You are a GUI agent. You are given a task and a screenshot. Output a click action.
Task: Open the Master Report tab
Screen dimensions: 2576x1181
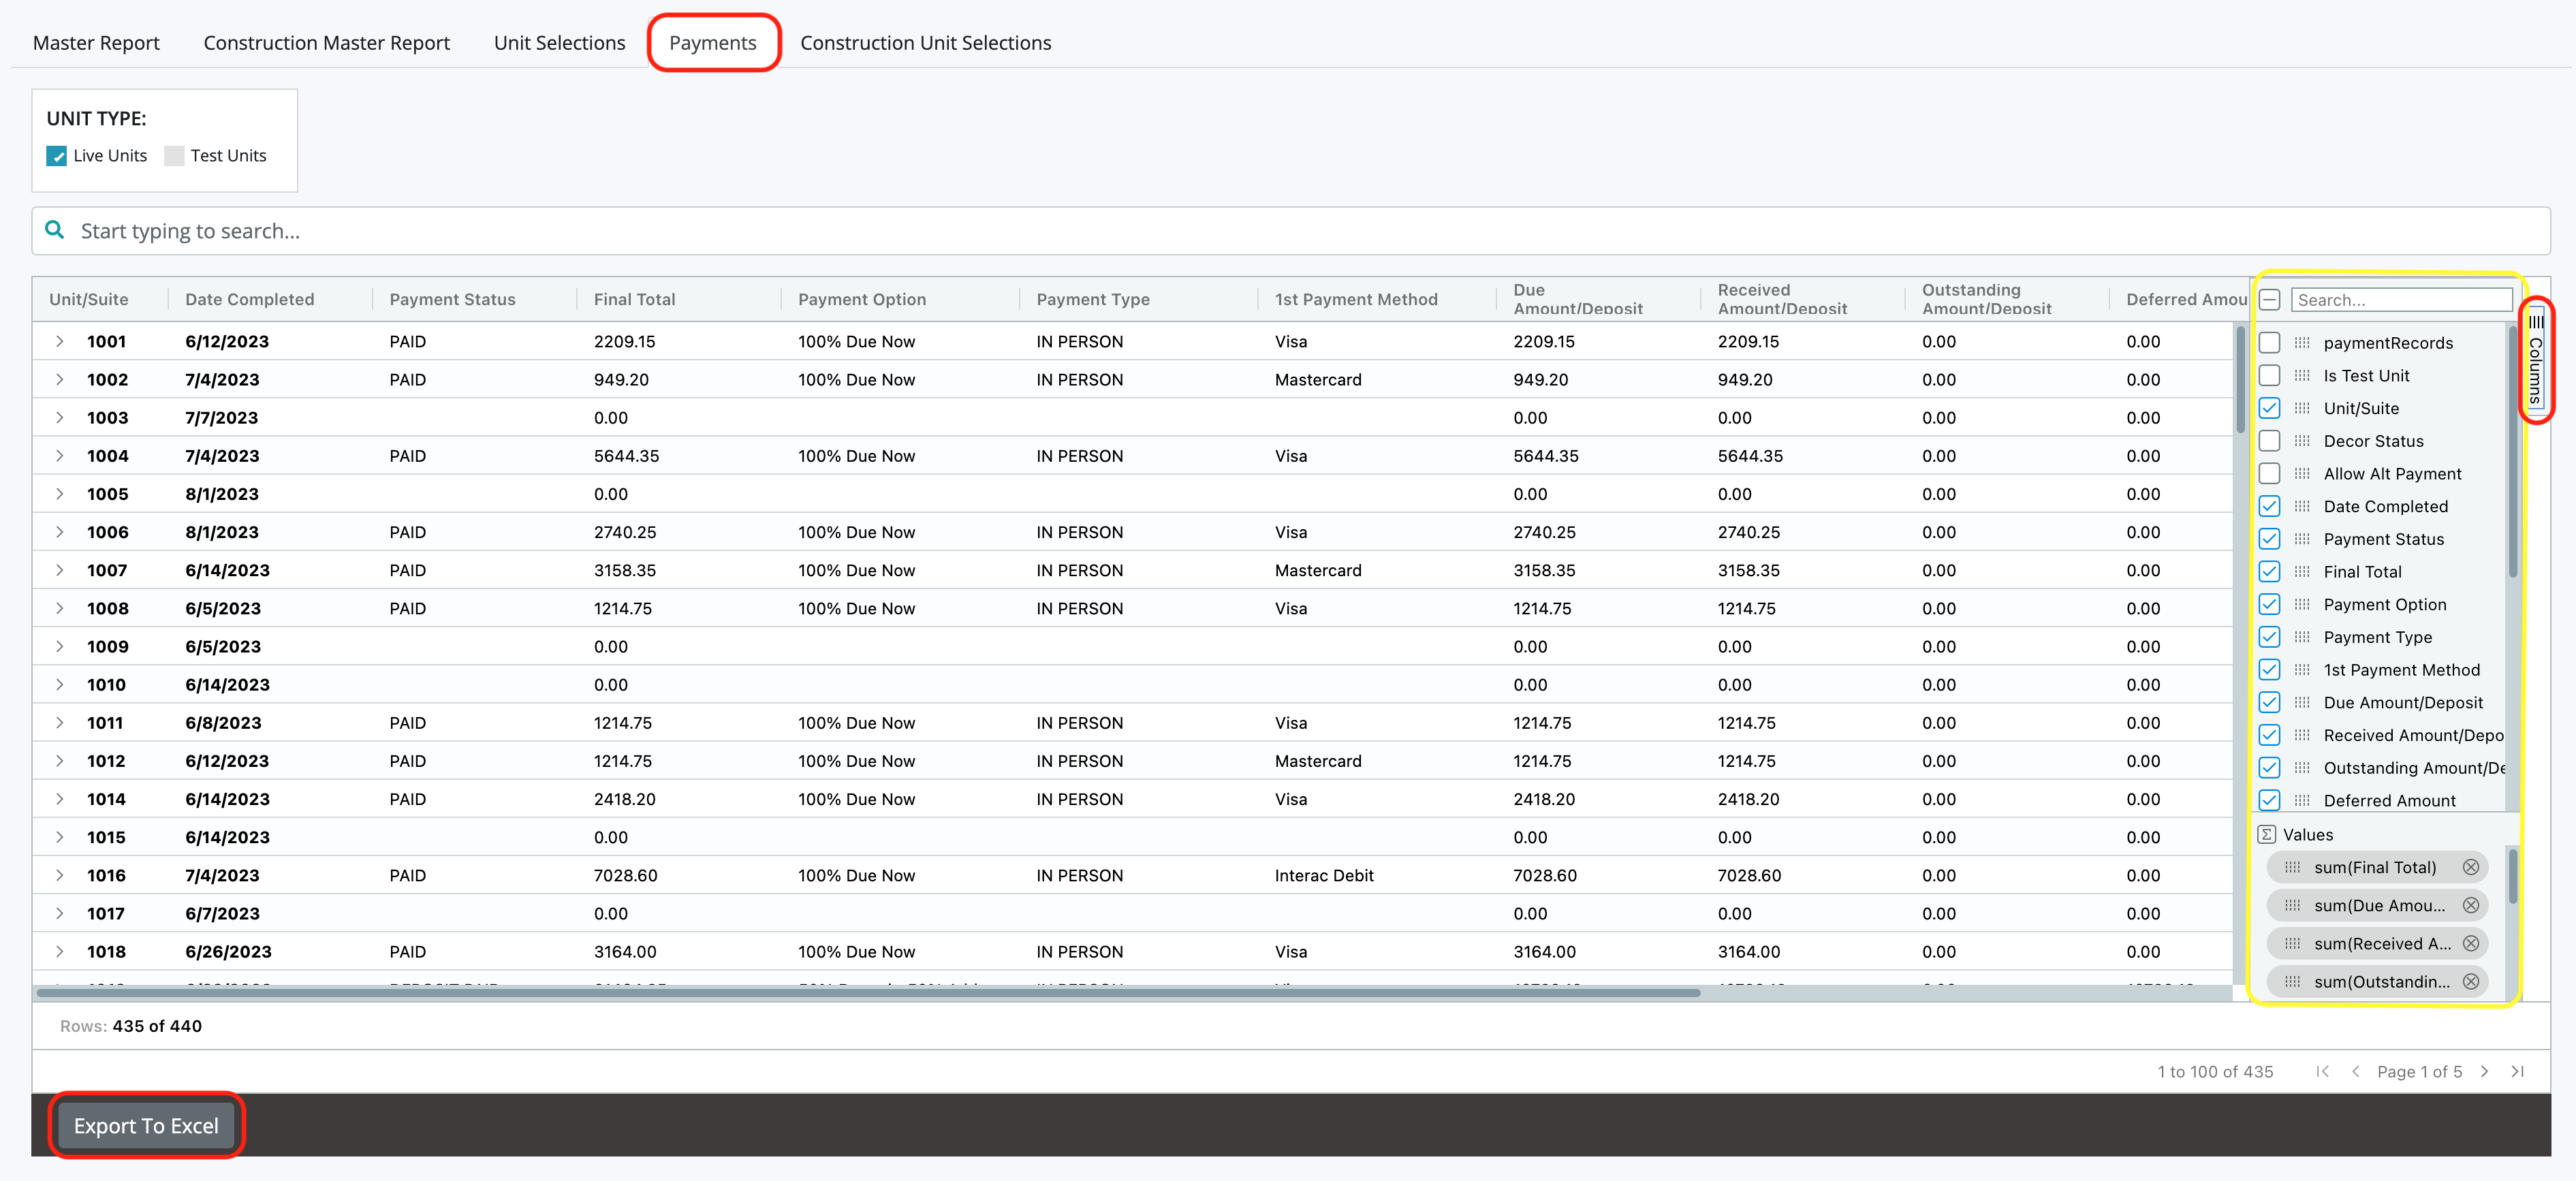(96, 43)
